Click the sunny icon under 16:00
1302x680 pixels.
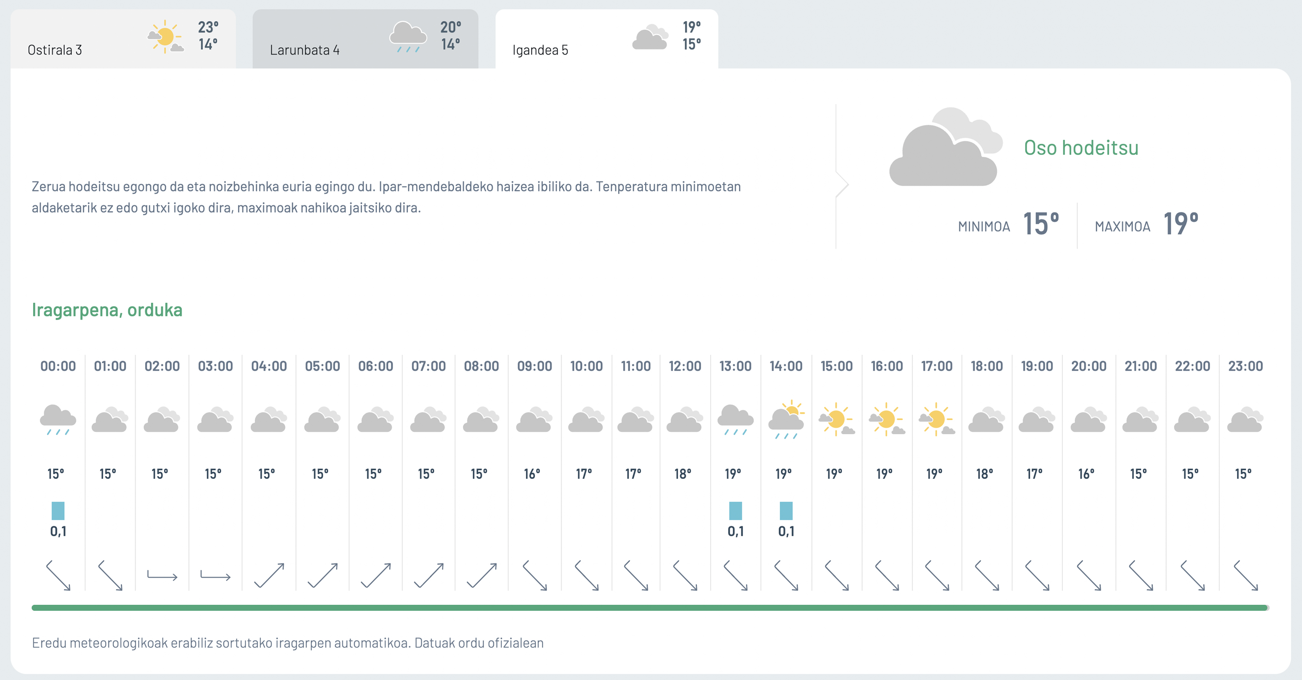pos(886,419)
